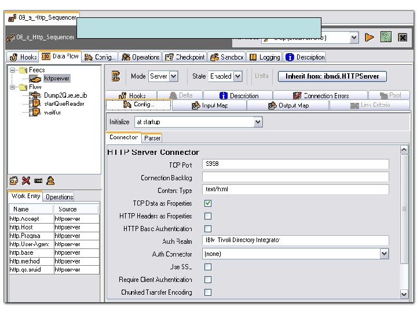Open connector Description tab
Screen dimensions: 417x312
[x=238, y=95]
